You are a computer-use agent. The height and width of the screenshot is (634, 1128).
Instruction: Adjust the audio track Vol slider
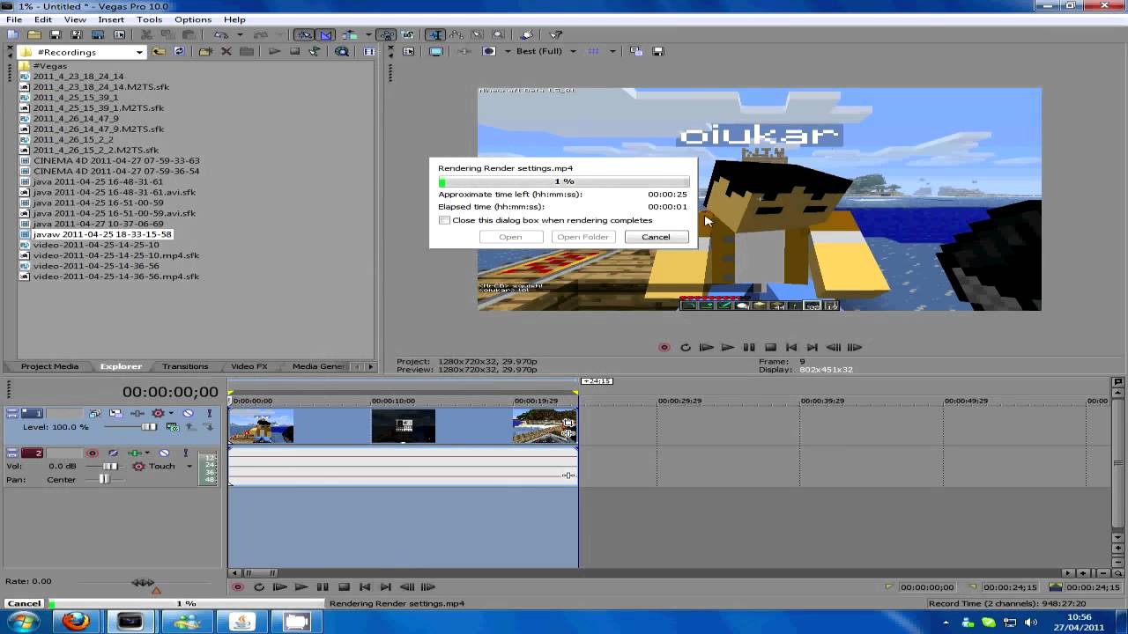point(110,467)
